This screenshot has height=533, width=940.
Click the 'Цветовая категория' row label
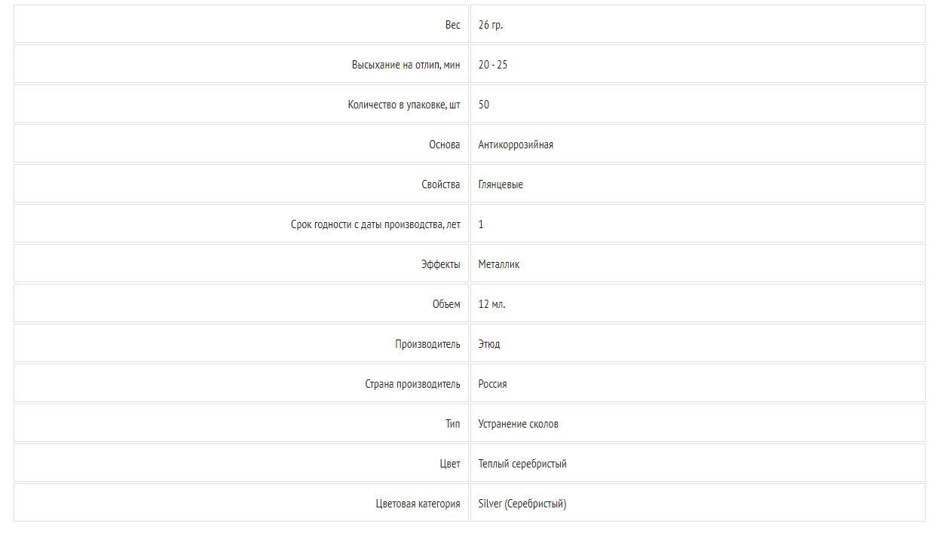(x=418, y=504)
